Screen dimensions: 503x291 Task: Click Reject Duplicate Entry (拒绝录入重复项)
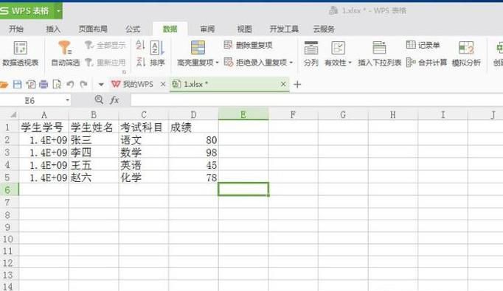click(255, 62)
